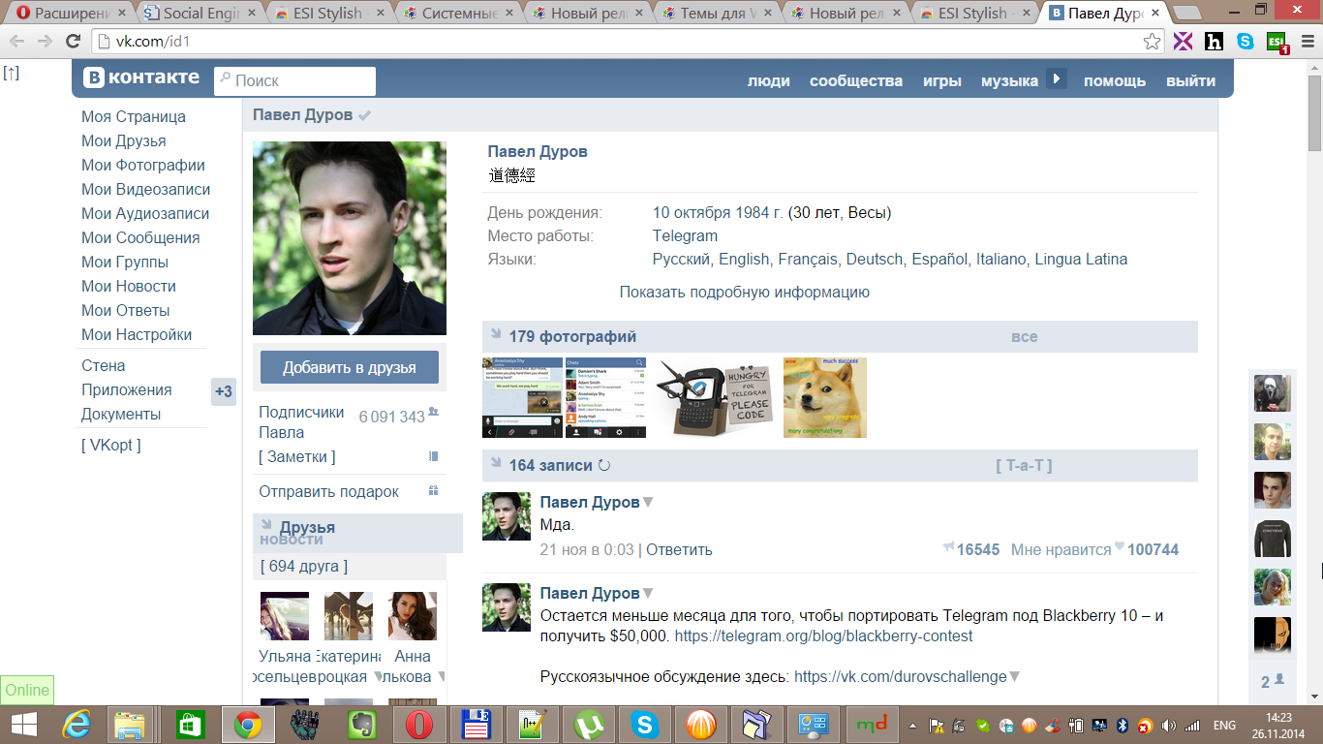Repost the Мда. post via megaphone icon
Viewport: 1323px width, 744px height.
pos(949,547)
